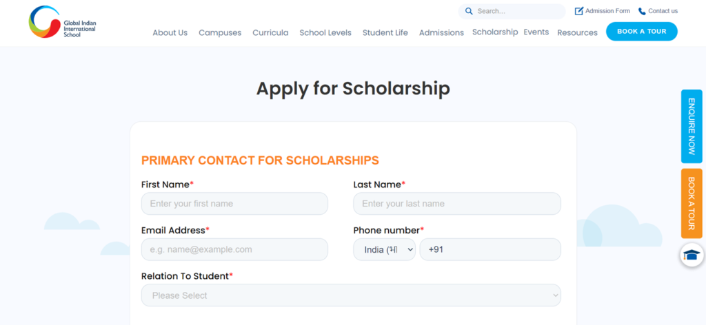Click the orange BOOK A TOUR side tab
This screenshot has width=706, height=325.
[x=692, y=203]
